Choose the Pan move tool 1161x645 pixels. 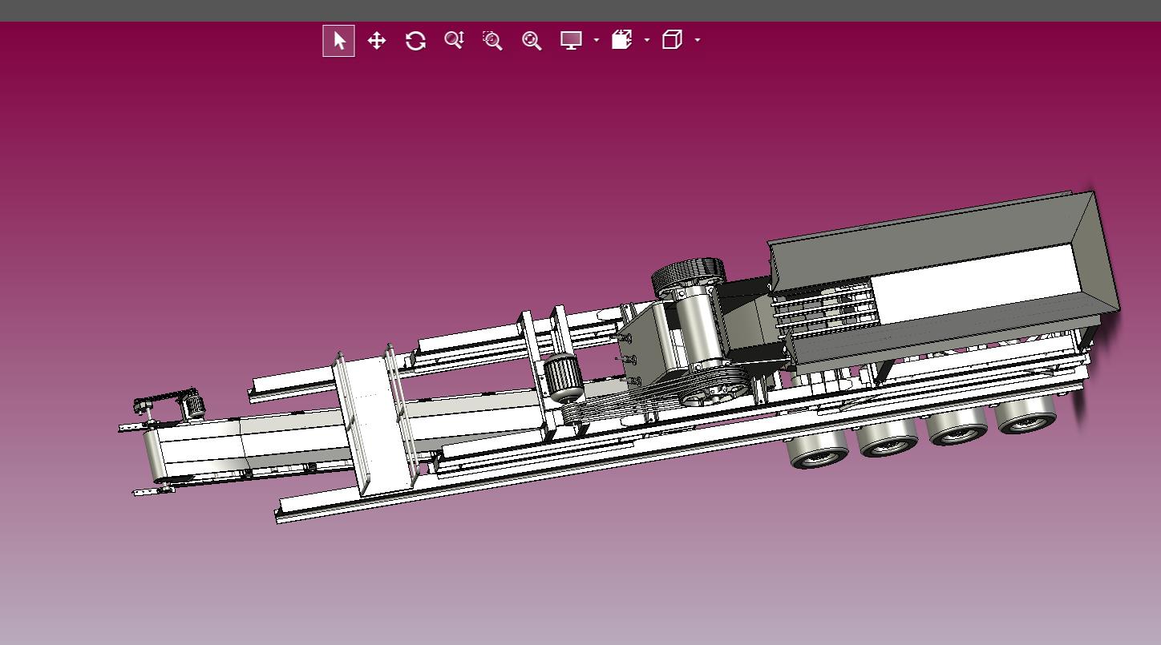click(377, 41)
